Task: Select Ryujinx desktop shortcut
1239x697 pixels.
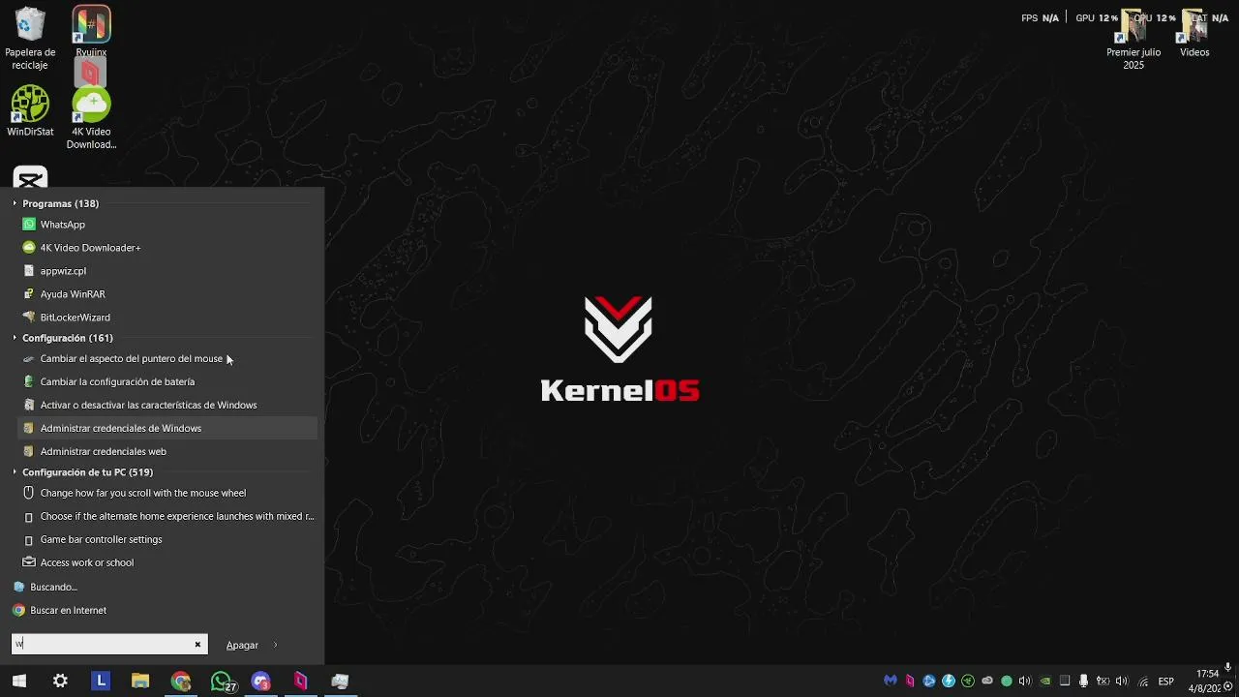Action: click(x=91, y=33)
